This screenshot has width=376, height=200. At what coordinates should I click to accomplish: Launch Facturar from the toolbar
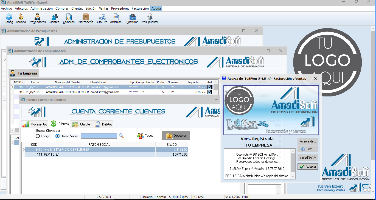click(x=132, y=18)
